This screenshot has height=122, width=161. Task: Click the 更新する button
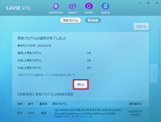(x=141, y=27)
